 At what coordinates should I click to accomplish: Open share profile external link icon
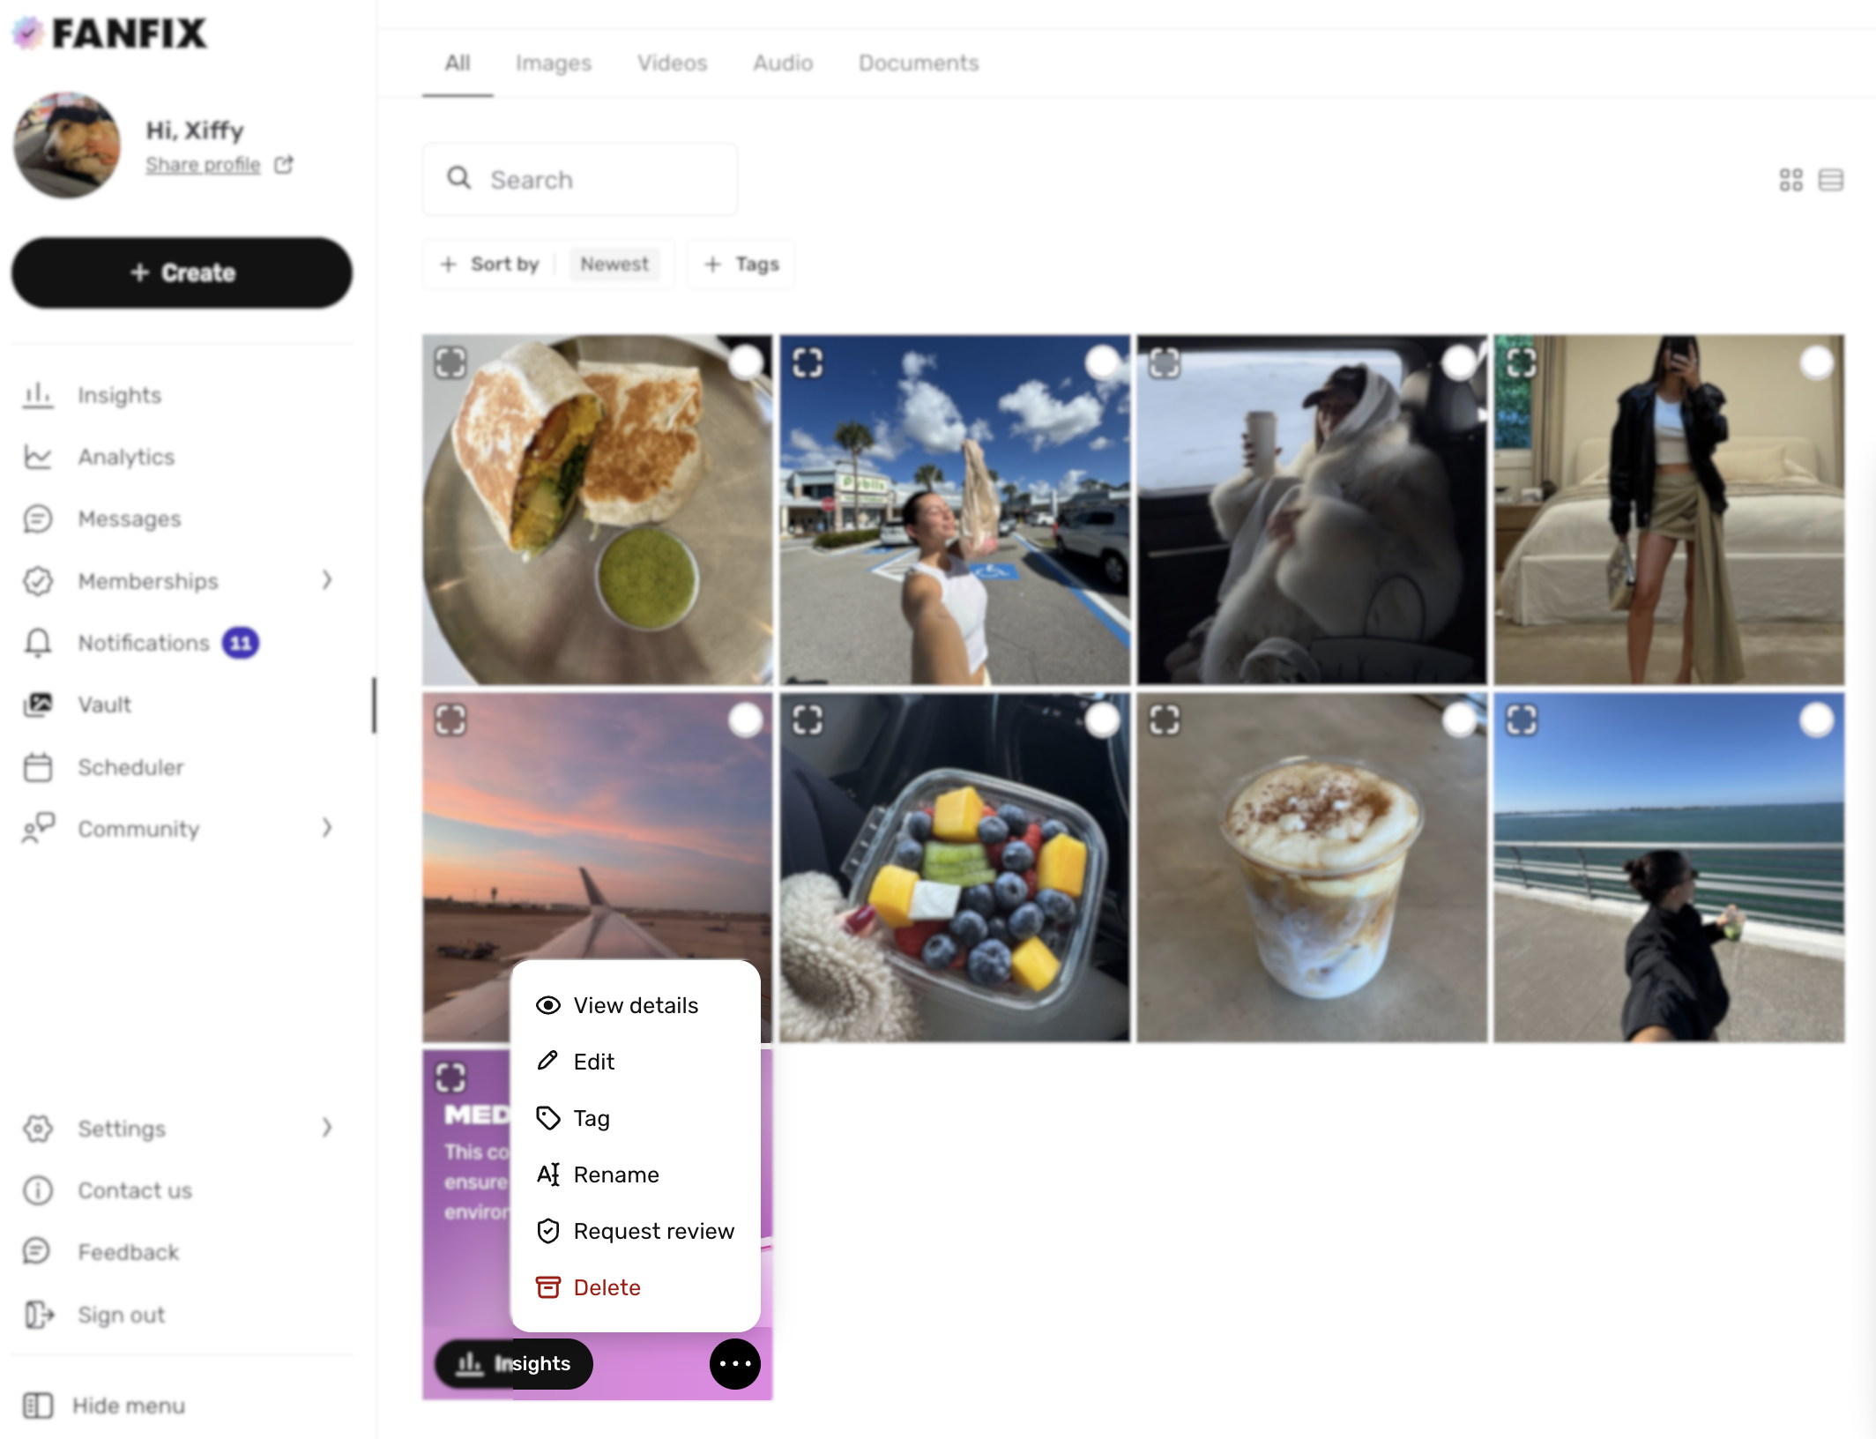(x=284, y=165)
